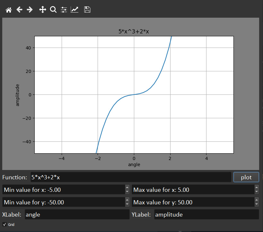Viewport: 263px width, 232px height.
Task: Reset the plot view with Home icon
Action: click(x=9, y=10)
